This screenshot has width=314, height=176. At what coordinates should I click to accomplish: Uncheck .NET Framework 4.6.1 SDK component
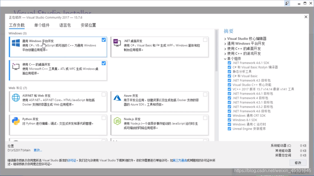(x=229, y=63)
